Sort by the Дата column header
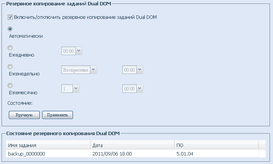Image resolution: width=273 pixels, height=164 pixels. (132, 145)
